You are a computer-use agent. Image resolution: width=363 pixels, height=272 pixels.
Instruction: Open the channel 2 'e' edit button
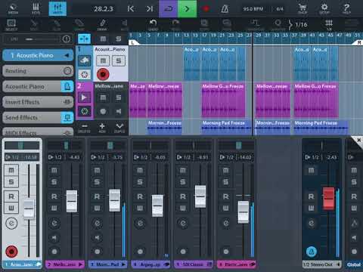[54, 223]
